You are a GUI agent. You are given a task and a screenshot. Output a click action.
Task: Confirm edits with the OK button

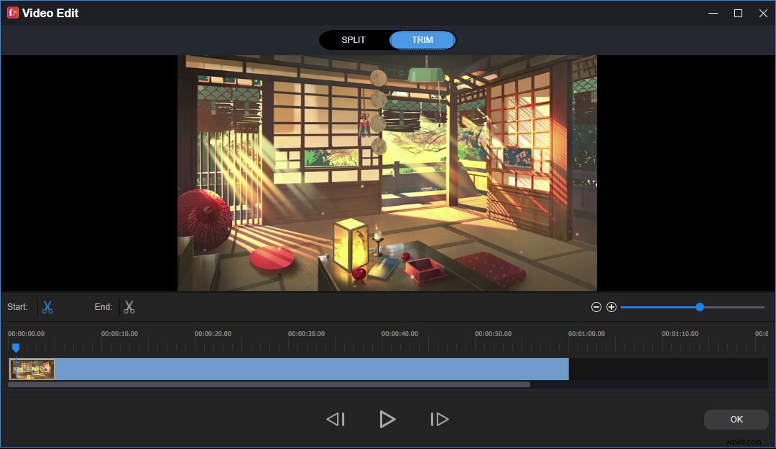click(x=736, y=419)
